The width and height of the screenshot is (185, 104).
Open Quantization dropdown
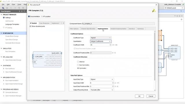coord(101,41)
